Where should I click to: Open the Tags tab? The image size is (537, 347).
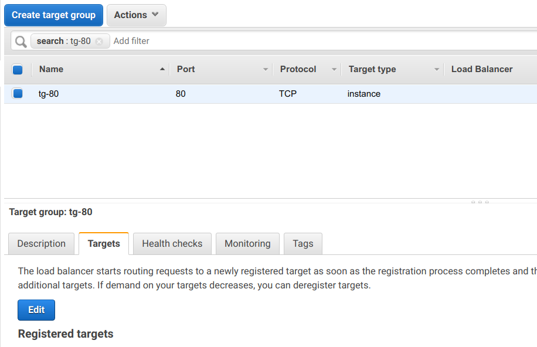pos(303,244)
